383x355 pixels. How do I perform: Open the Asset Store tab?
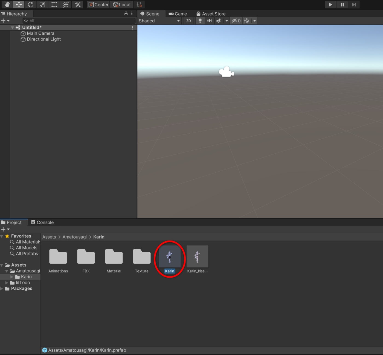tap(211, 14)
